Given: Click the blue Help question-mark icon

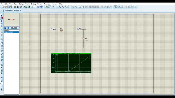Looking at the screenshot, I should click(41, 7).
